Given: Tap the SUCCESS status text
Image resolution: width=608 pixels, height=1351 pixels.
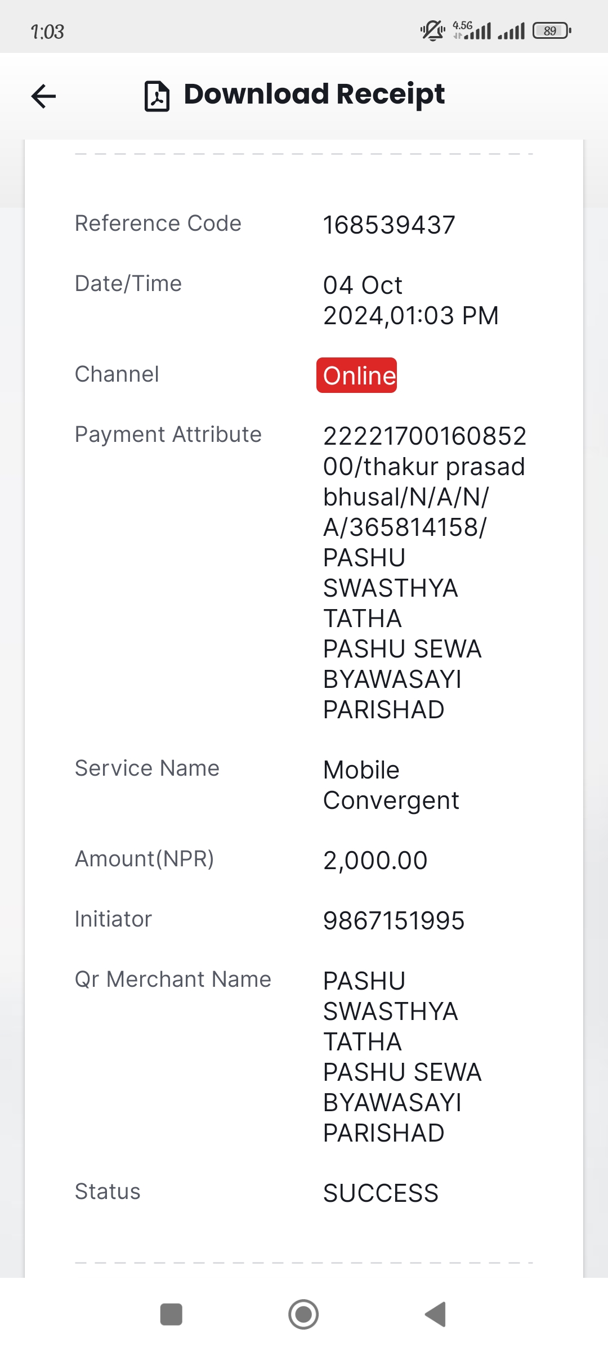Looking at the screenshot, I should (x=381, y=1193).
